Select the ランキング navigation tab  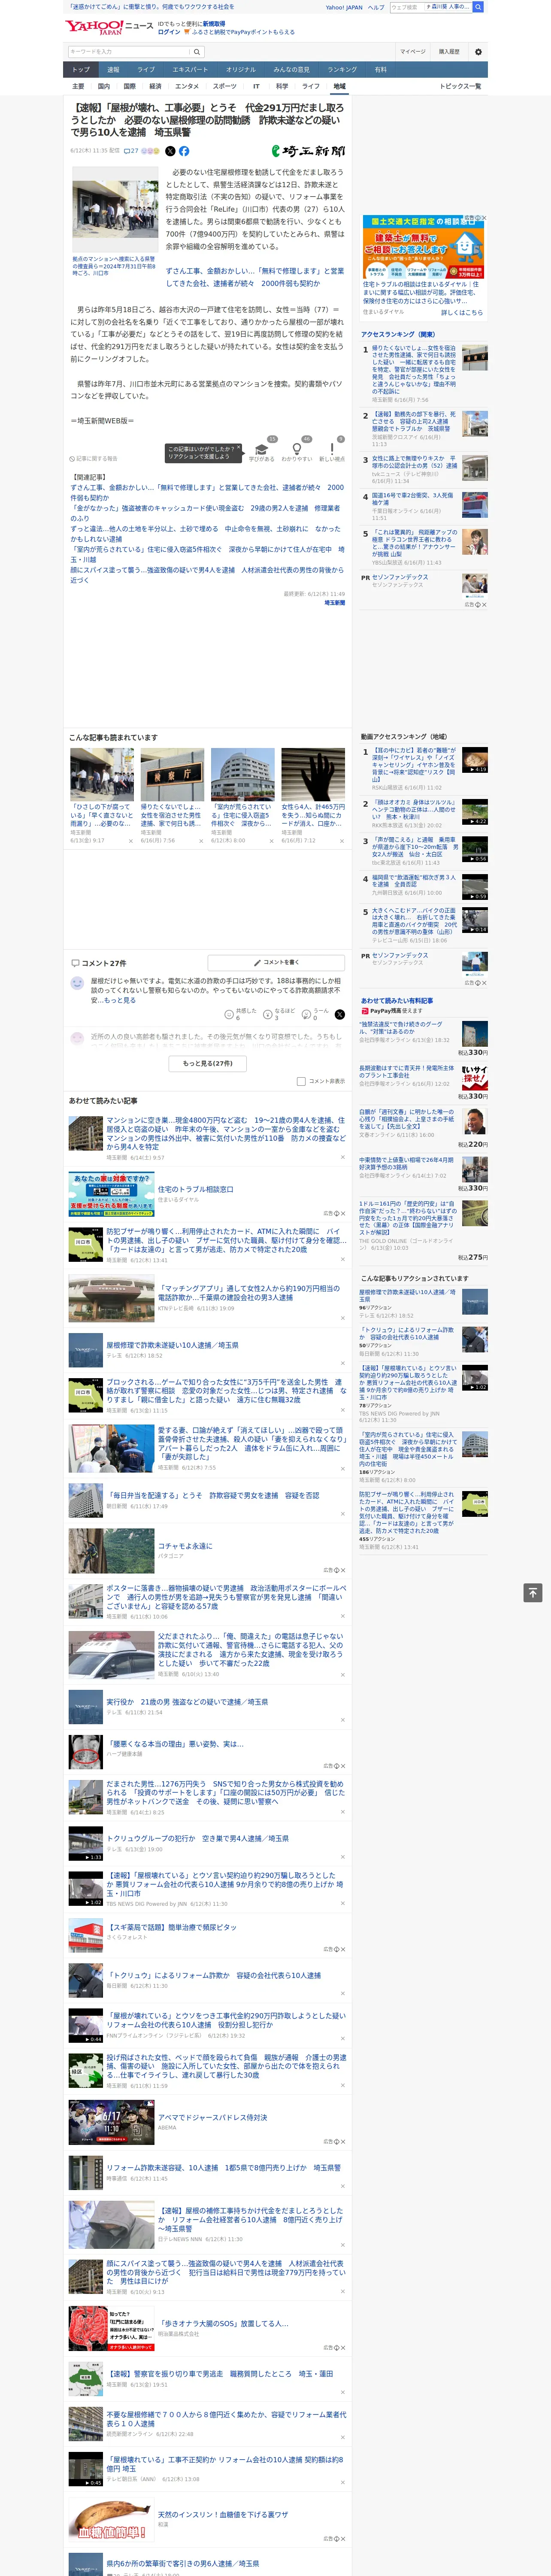click(342, 70)
